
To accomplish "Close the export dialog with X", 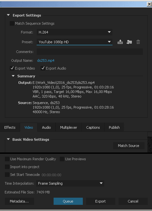I will click(149, 4).
